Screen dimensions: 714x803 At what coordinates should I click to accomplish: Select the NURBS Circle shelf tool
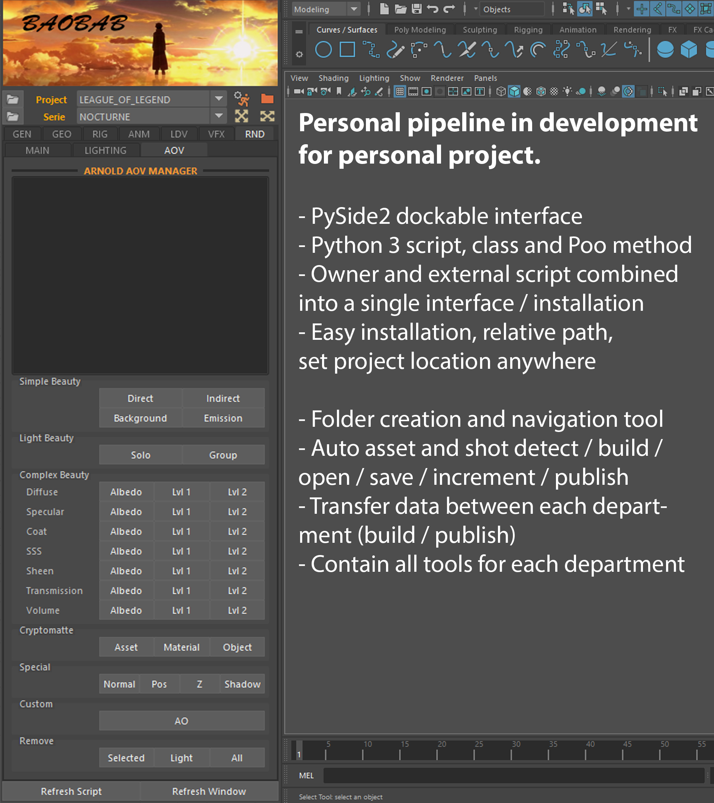[x=324, y=50]
